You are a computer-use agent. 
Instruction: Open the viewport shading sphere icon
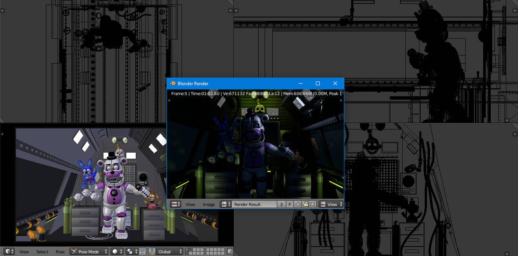point(115,252)
